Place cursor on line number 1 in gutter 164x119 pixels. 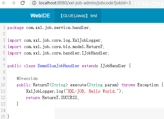point(4,28)
